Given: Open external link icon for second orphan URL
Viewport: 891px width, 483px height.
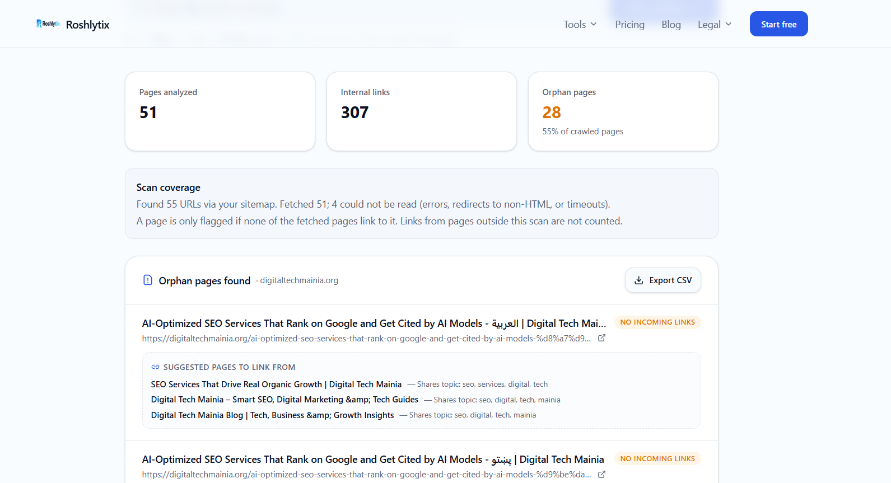Looking at the screenshot, I should click(601, 474).
